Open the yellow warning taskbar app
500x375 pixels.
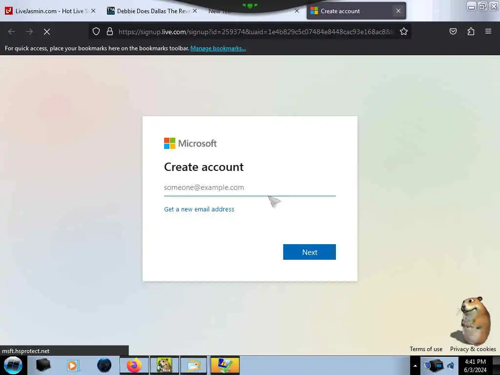pyautogui.click(x=225, y=365)
